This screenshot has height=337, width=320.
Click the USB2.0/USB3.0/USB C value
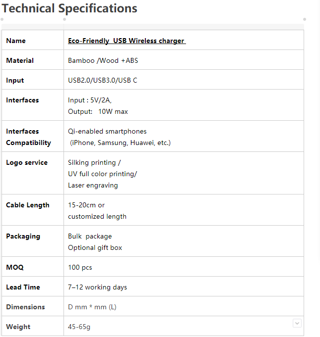pos(102,80)
